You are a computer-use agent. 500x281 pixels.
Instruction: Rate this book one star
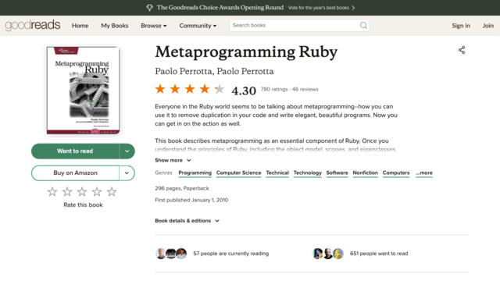[x=52, y=191]
